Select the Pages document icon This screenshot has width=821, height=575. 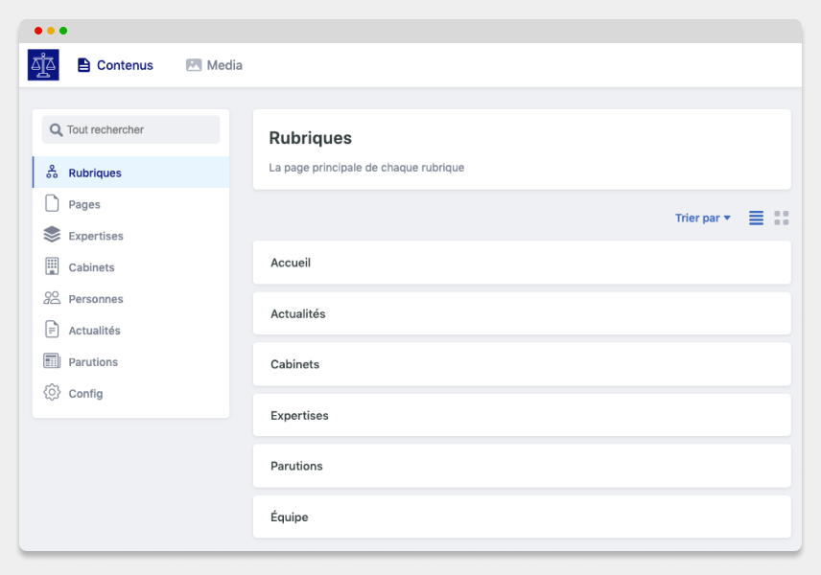click(x=52, y=203)
